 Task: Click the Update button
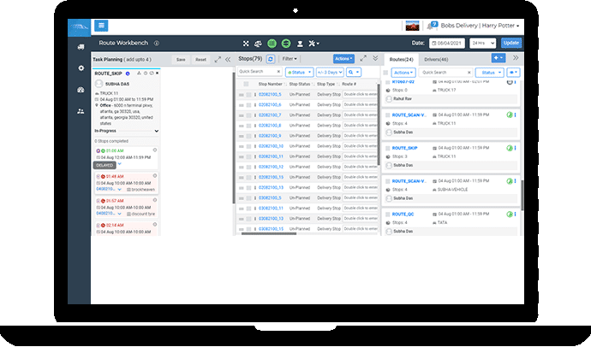pos(511,43)
